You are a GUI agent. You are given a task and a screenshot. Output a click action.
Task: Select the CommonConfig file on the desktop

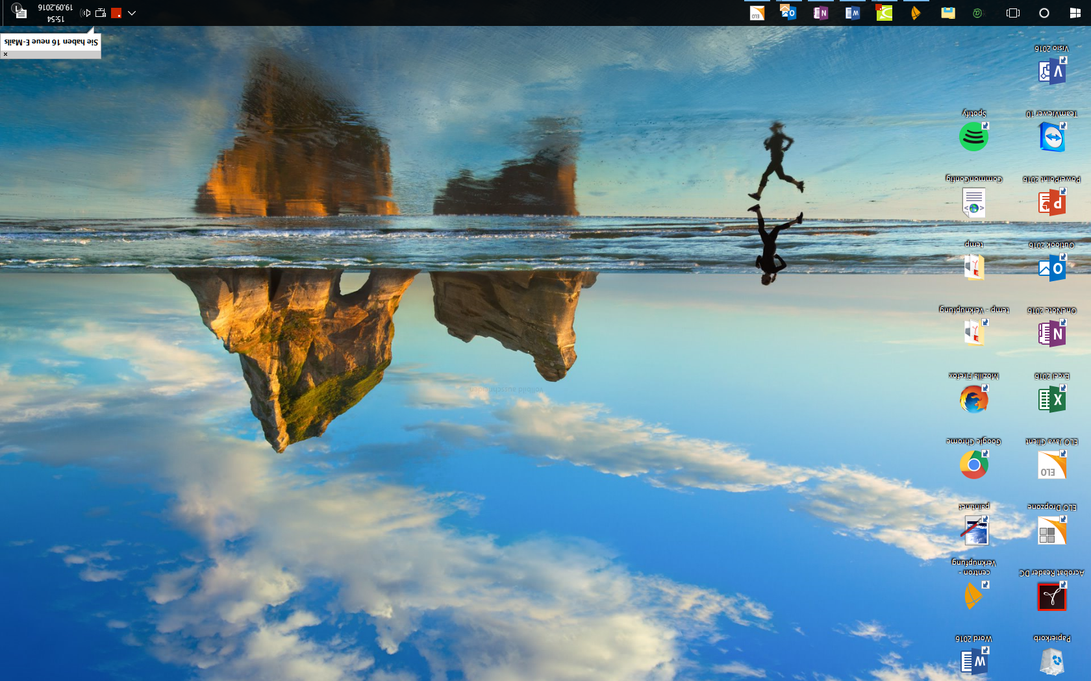click(x=973, y=203)
